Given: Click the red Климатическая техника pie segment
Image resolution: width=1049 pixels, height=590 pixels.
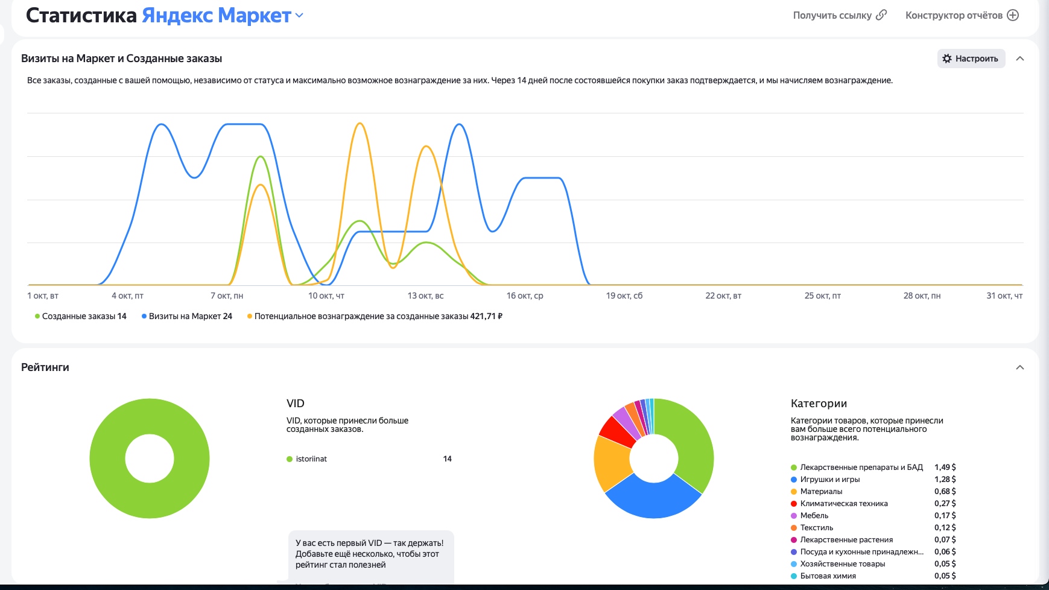Looking at the screenshot, I should 616,431.
